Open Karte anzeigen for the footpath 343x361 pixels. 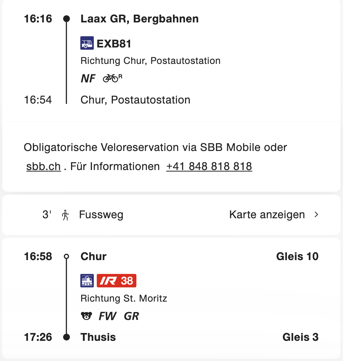tap(267, 215)
